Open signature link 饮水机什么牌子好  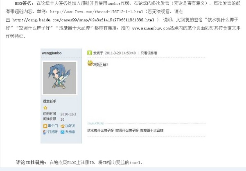(100, 130)
